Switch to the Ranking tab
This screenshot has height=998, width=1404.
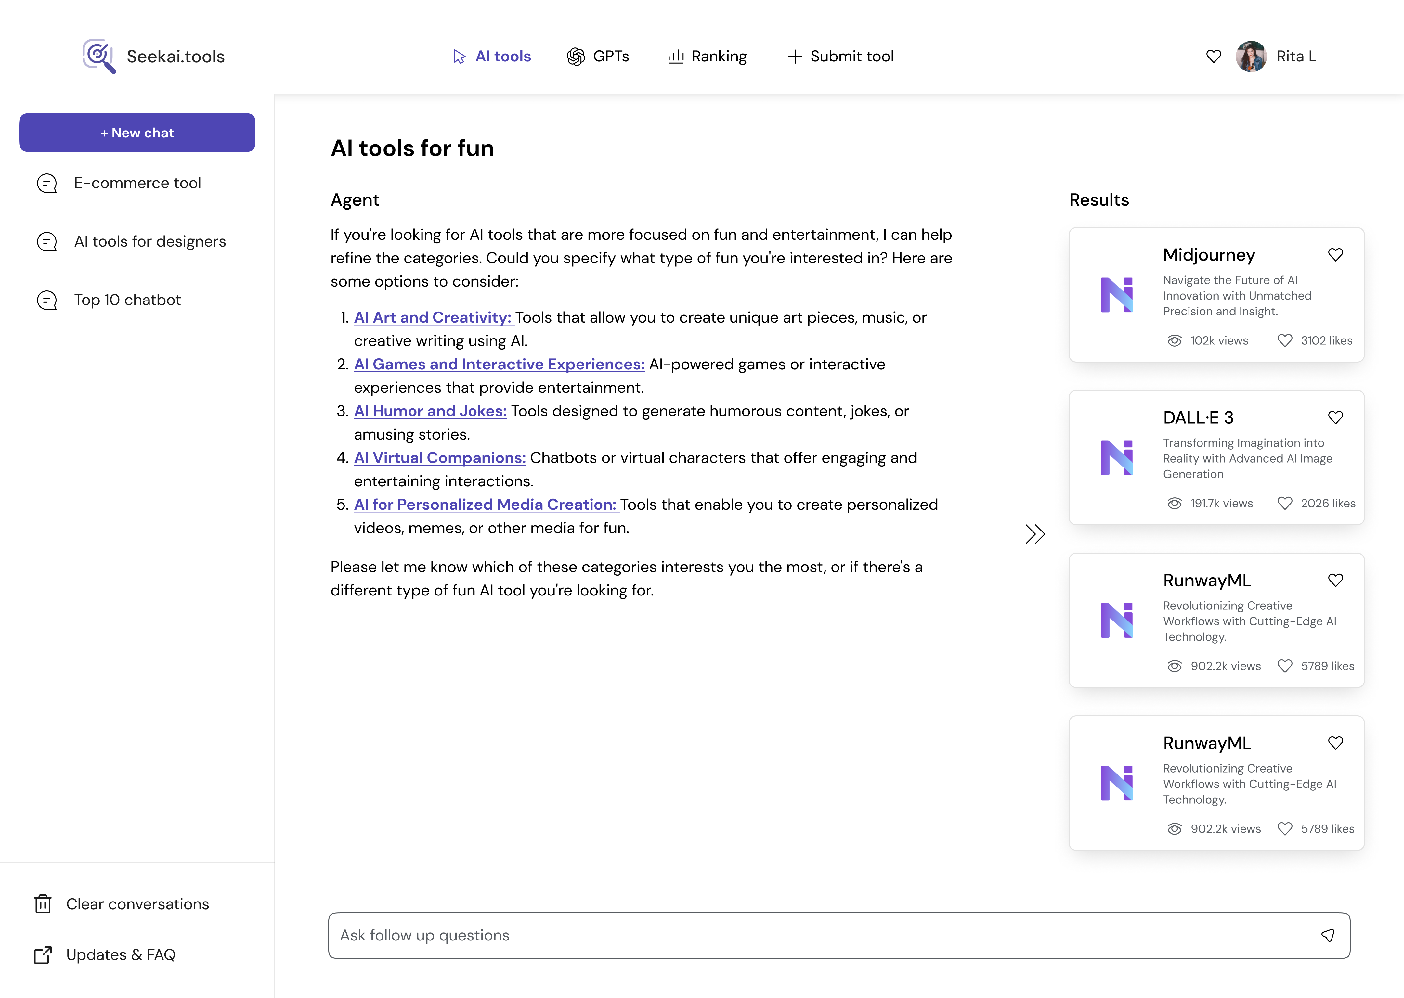point(708,57)
